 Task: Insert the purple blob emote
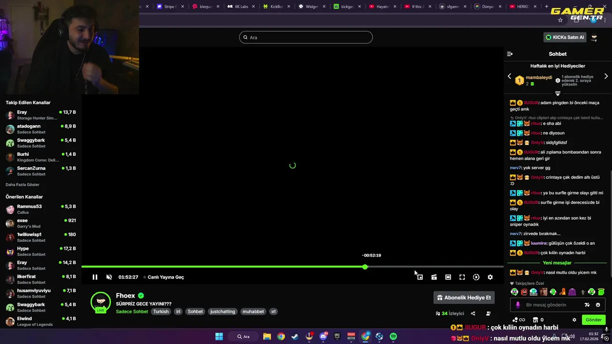(572, 292)
